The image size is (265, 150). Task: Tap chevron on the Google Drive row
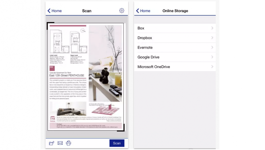212,57
